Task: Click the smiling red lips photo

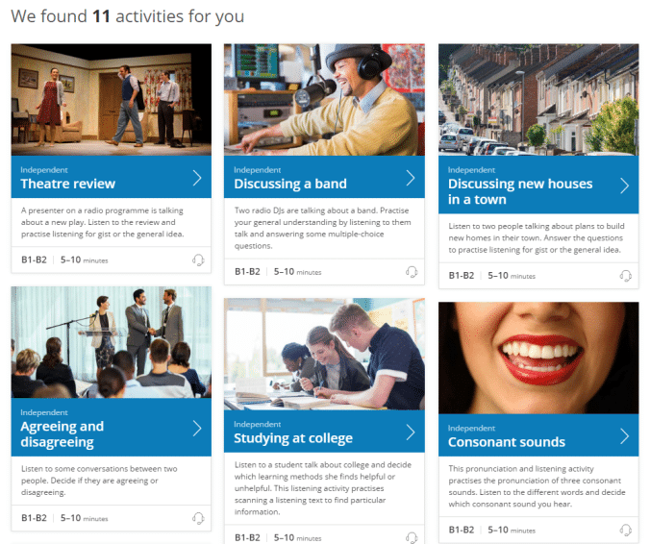Action: (x=538, y=358)
